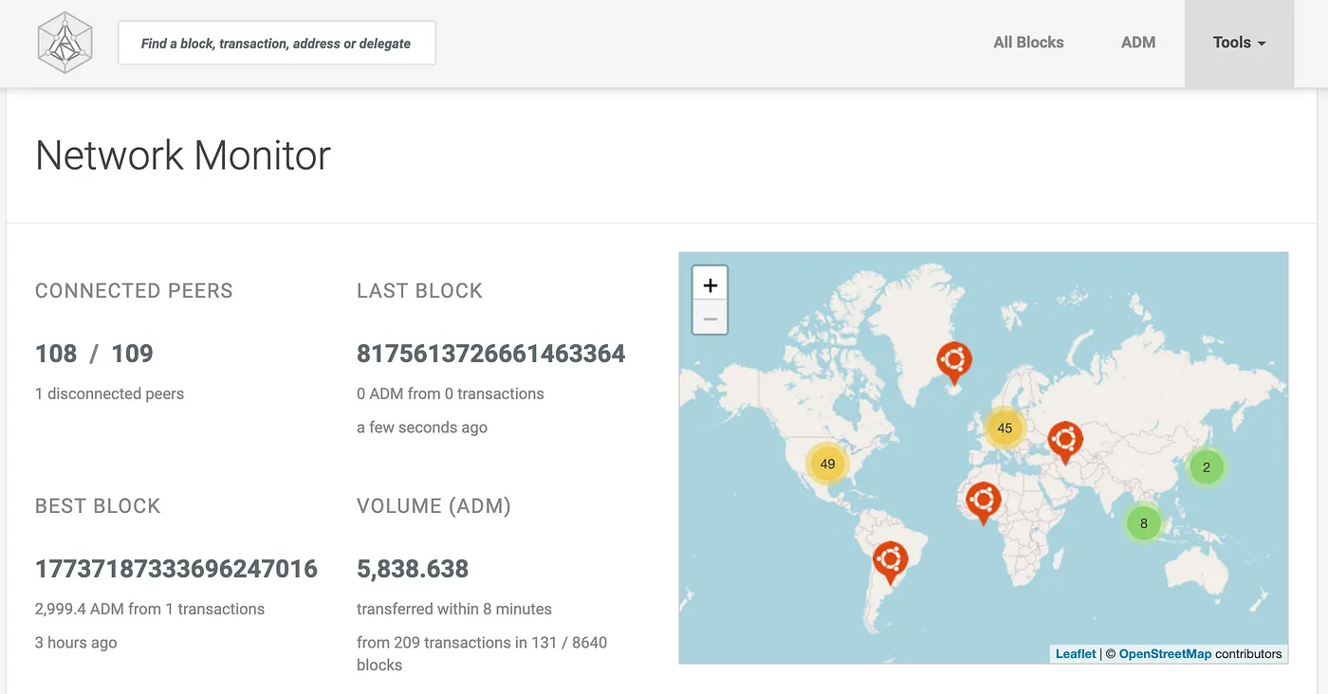Click the Ubuntu peer marker in the Middle East

1064,442
